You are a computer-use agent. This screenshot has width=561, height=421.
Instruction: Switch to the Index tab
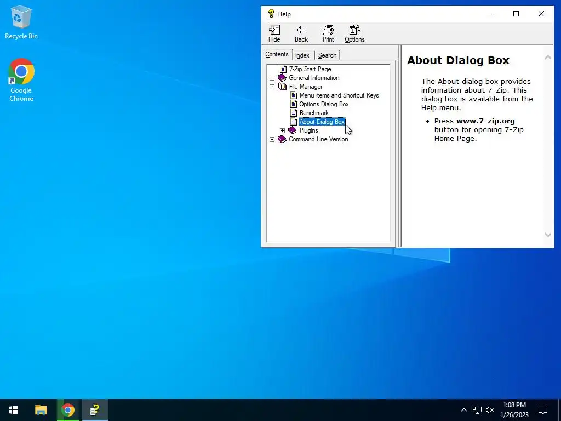point(302,55)
